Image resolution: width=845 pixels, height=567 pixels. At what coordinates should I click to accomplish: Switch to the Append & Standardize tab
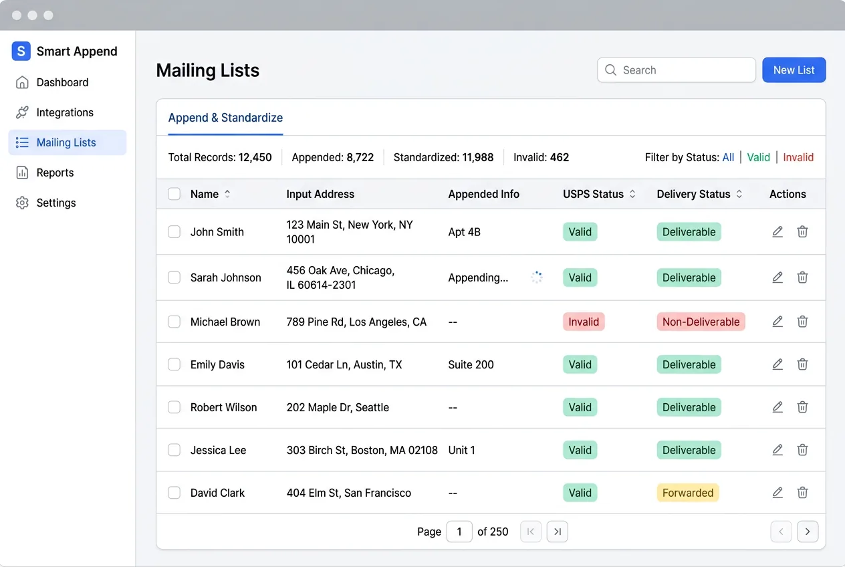coord(225,117)
